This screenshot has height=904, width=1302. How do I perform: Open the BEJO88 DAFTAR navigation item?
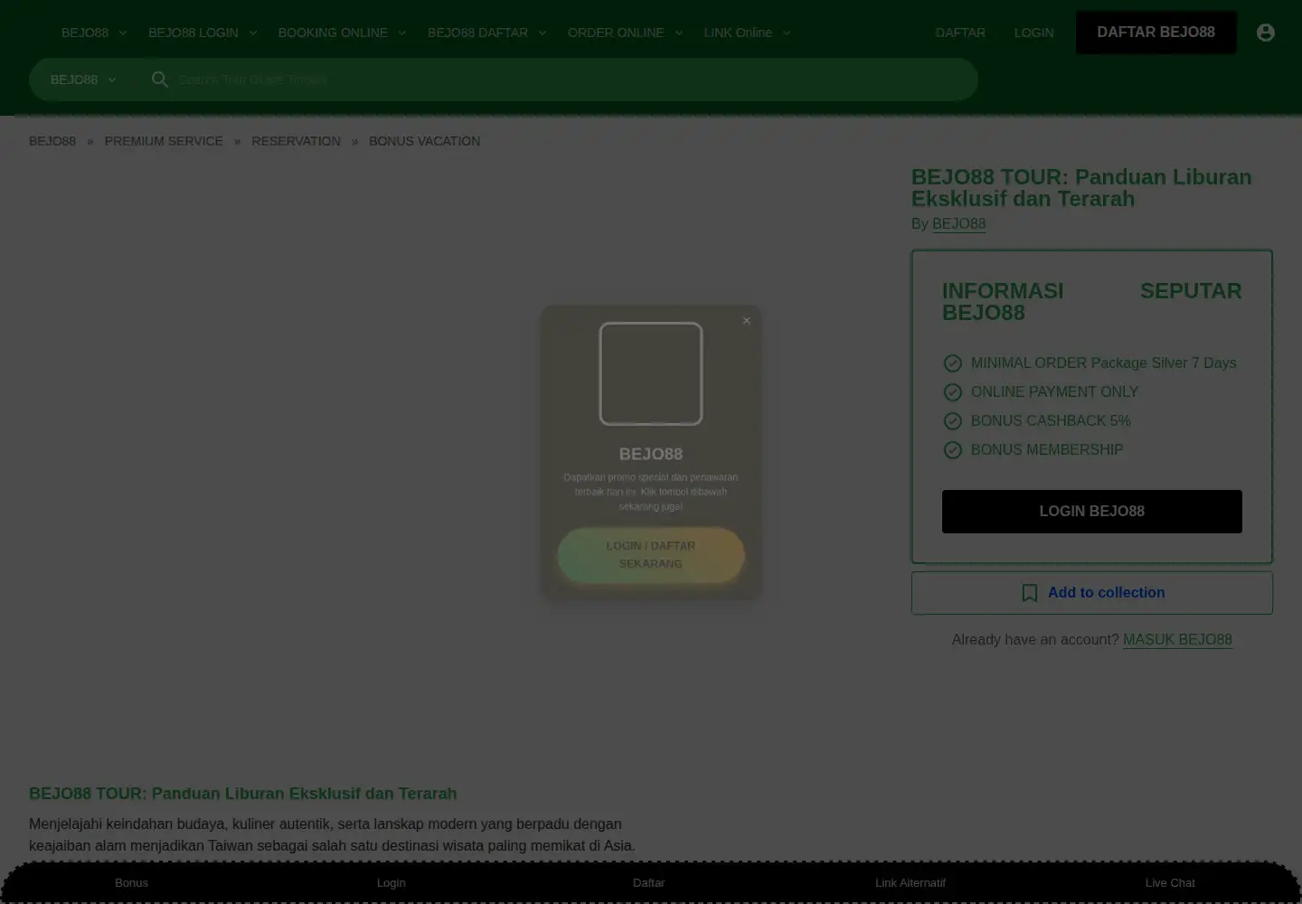(x=477, y=33)
